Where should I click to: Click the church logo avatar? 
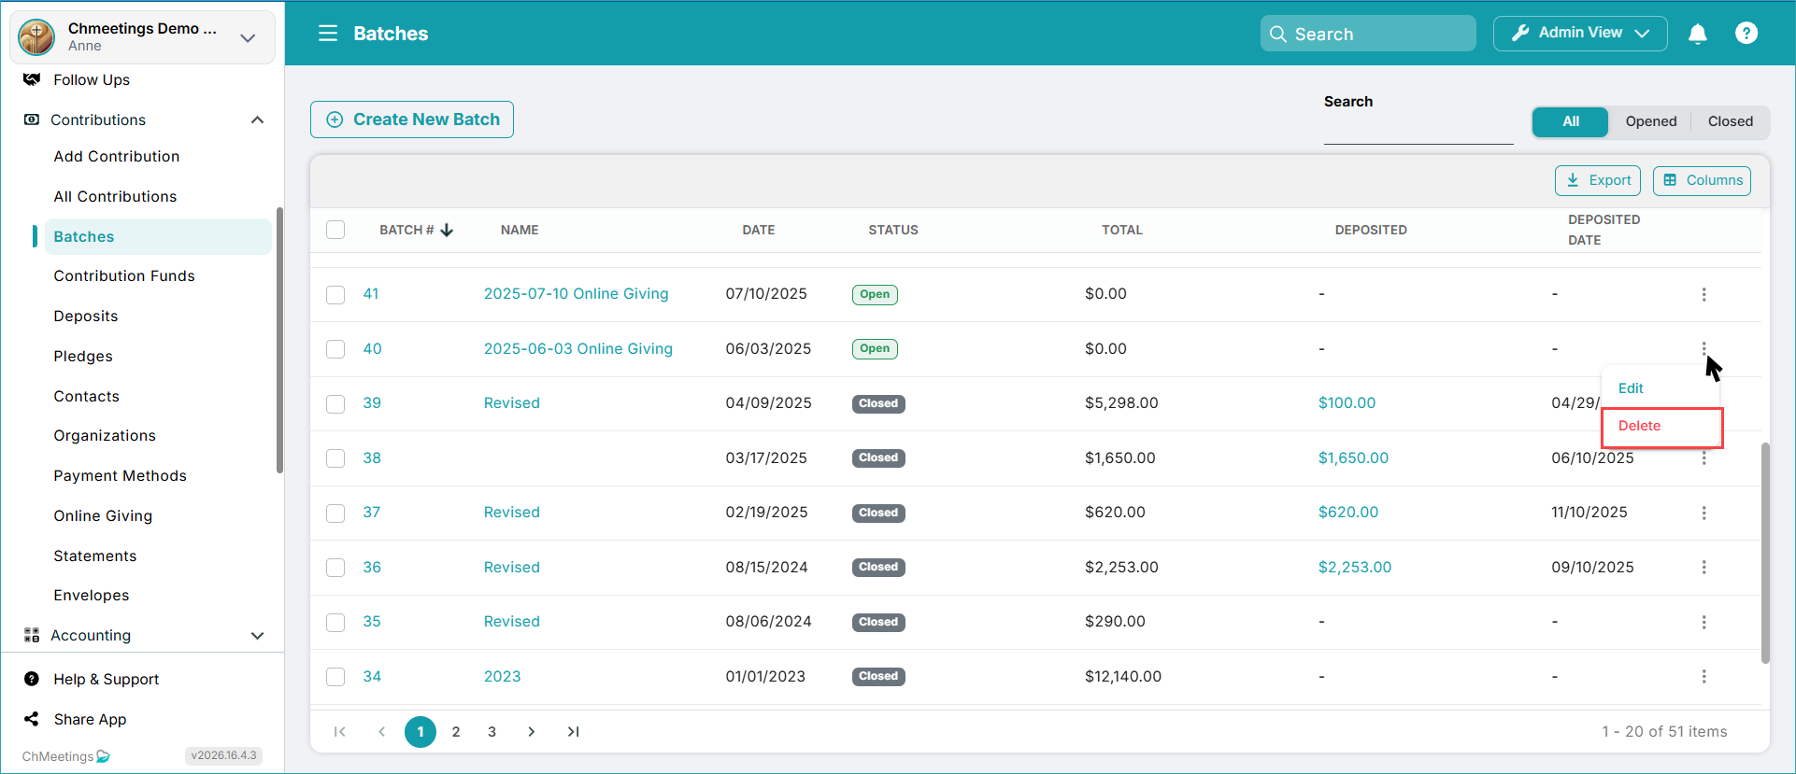(36, 37)
